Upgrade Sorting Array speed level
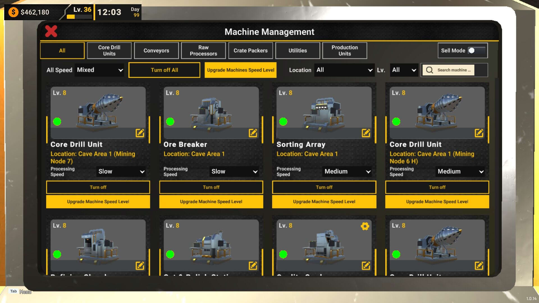 pos(324,201)
